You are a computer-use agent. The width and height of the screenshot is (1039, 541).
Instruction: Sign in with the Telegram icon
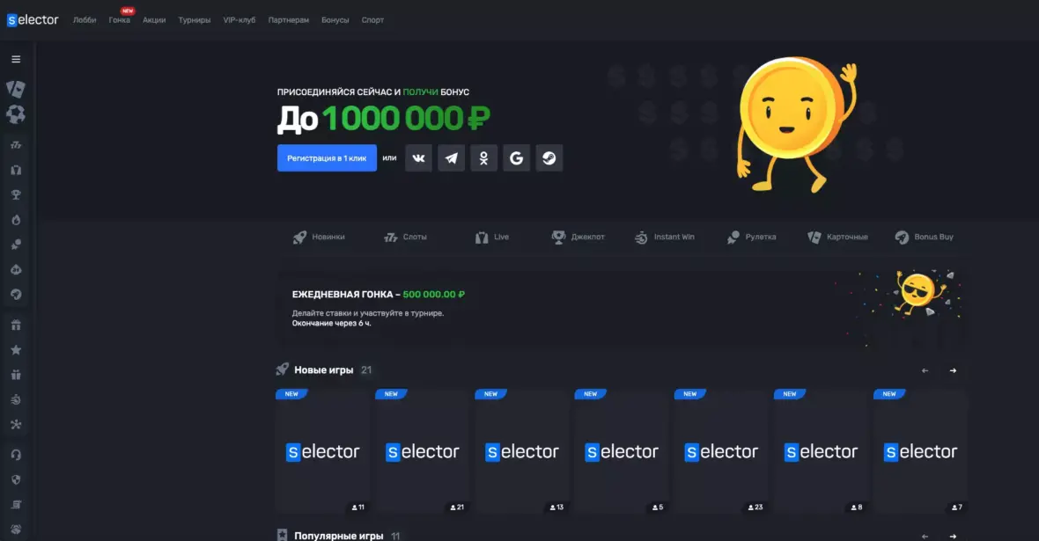pyautogui.click(x=451, y=158)
